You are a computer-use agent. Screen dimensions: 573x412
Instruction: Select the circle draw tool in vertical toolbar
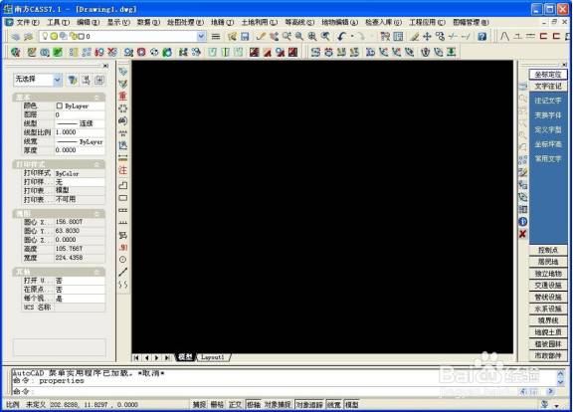pyautogui.click(x=123, y=259)
